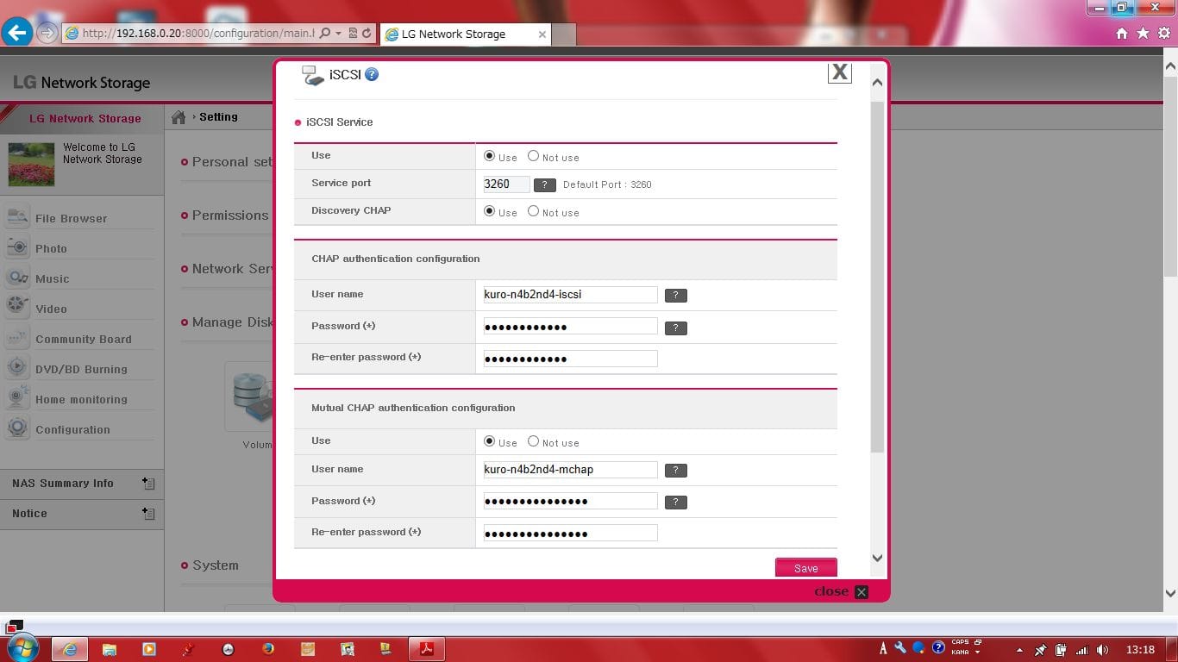Open the Photo section icon
Image resolution: width=1178 pixels, height=662 pixels.
(x=17, y=247)
